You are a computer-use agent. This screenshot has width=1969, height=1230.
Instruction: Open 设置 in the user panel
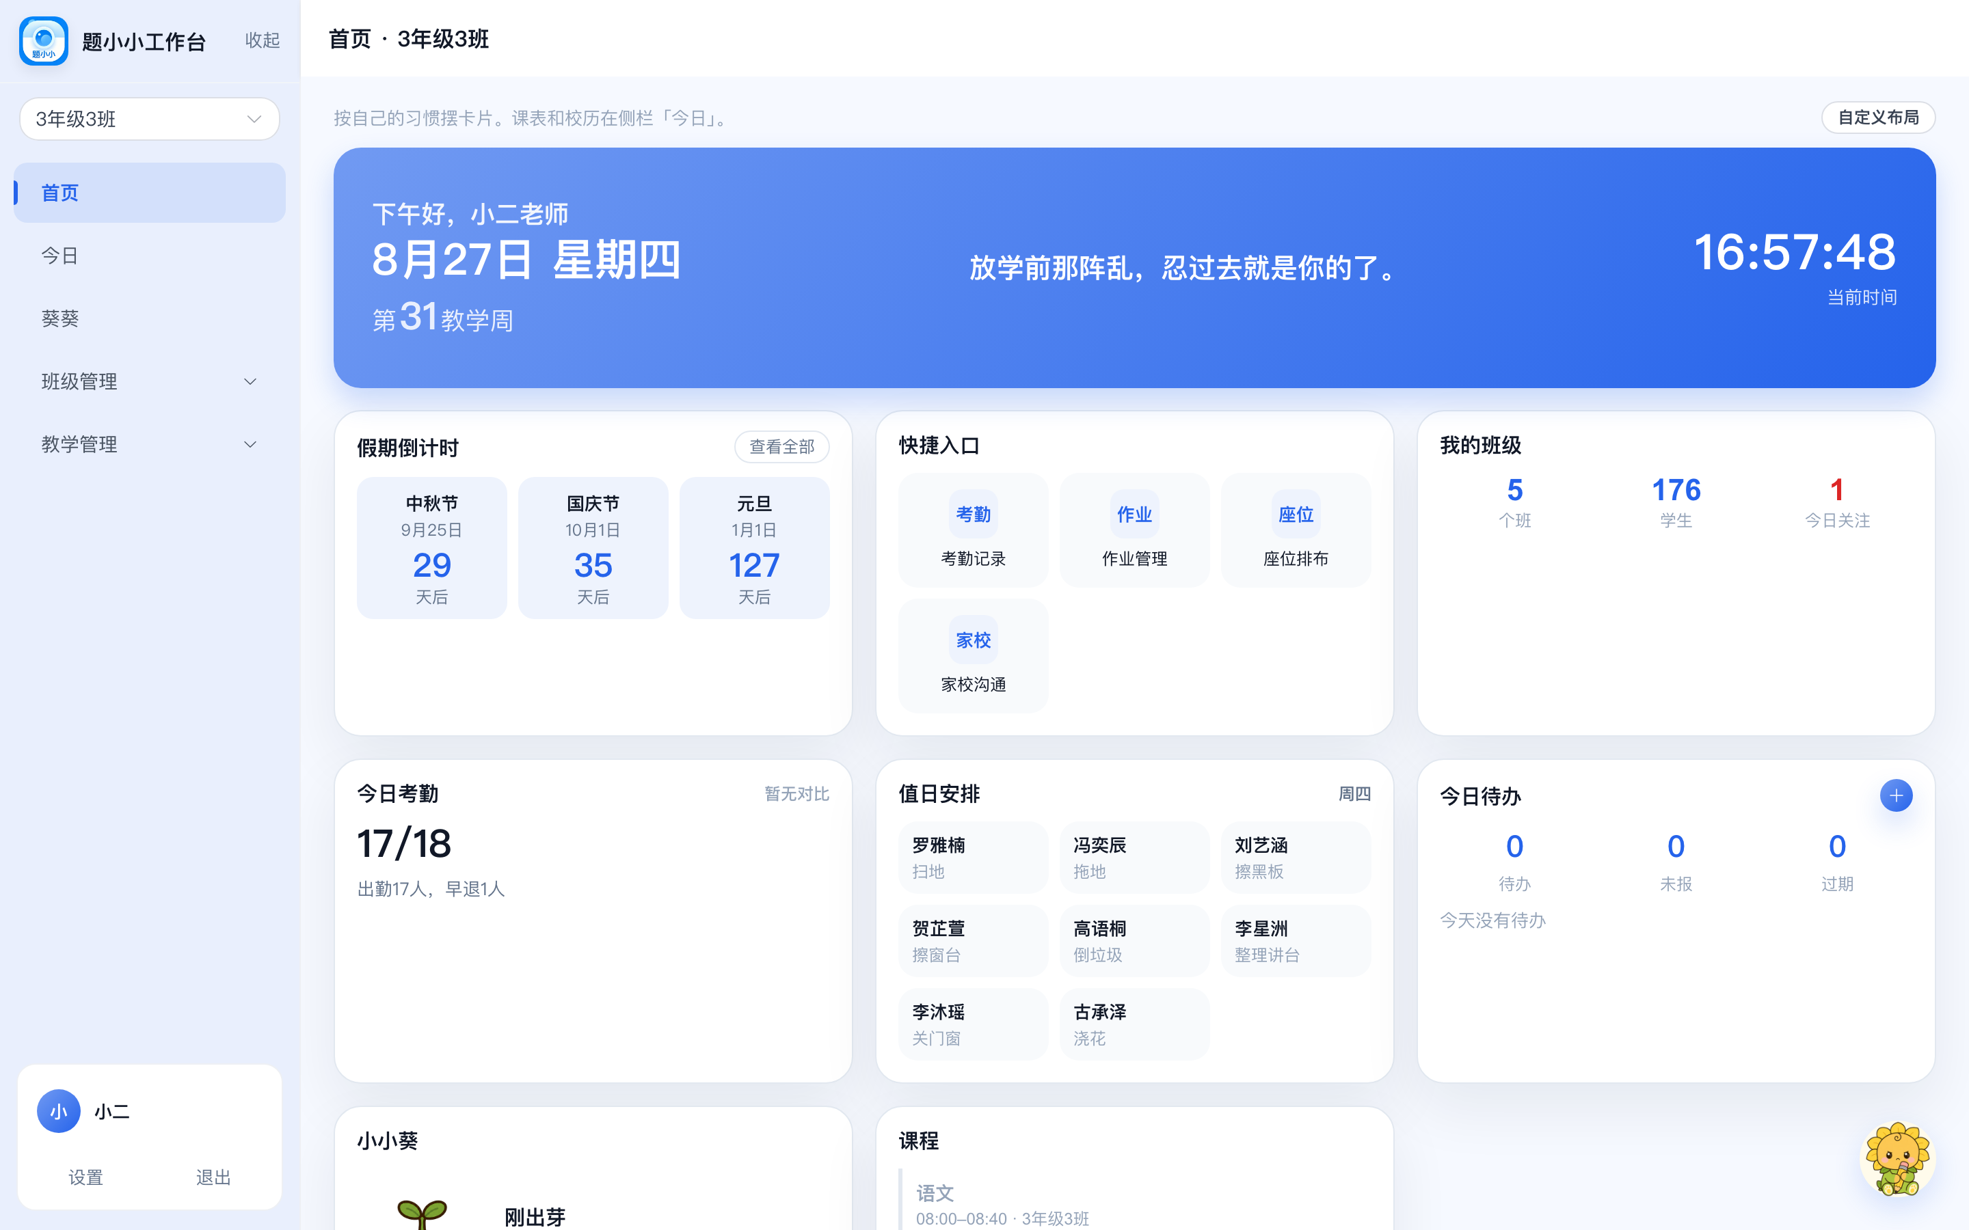pyautogui.click(x=85, y=1177)
